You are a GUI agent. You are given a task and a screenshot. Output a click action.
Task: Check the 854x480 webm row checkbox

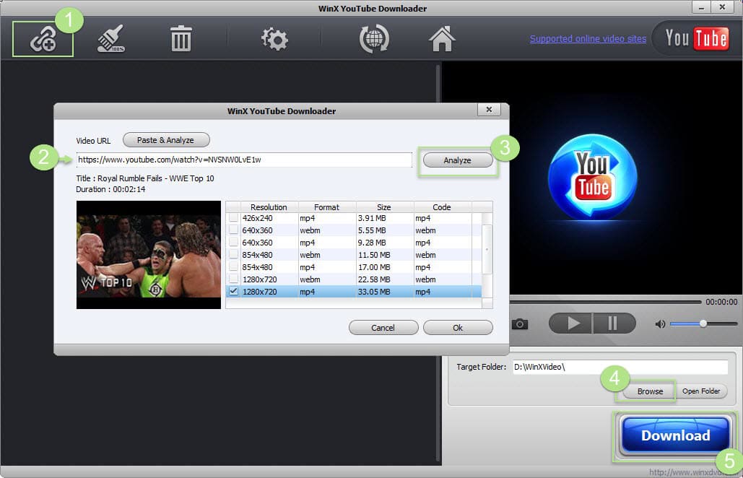[x=234, y=255]
